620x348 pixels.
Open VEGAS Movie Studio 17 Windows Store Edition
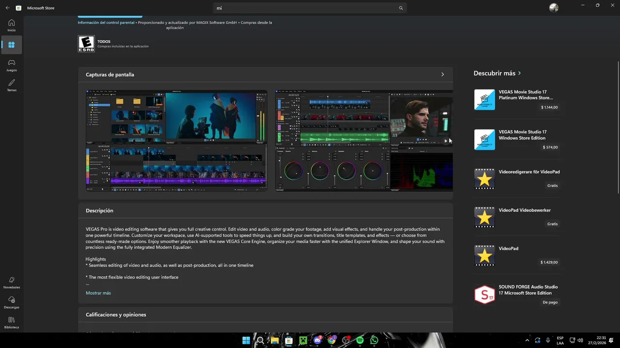coord(516,139)
